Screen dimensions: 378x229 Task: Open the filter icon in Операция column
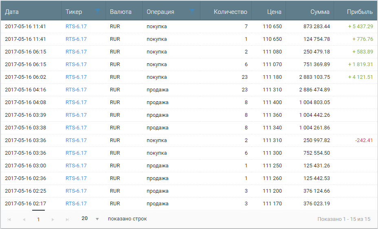(x=192, y=11)
